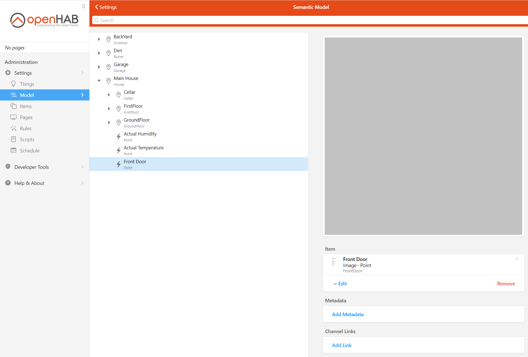Go back to Settings
This screenshot has height=357, width=528.
(x=106, y=7)
